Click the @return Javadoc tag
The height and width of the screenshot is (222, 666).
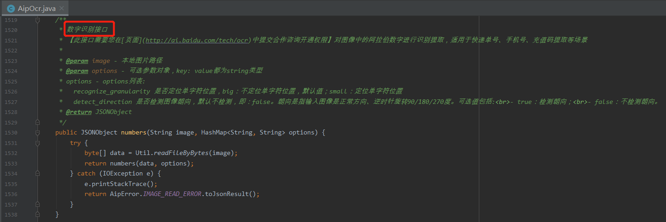coord(79,112)
